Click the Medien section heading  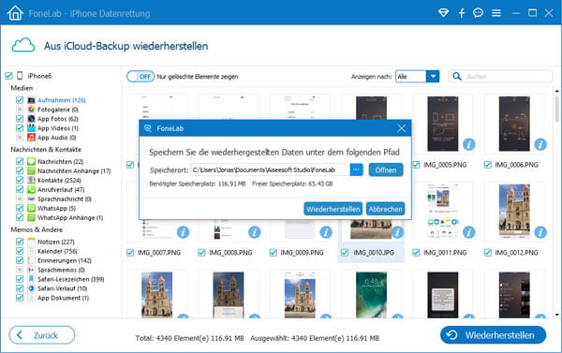22,88
